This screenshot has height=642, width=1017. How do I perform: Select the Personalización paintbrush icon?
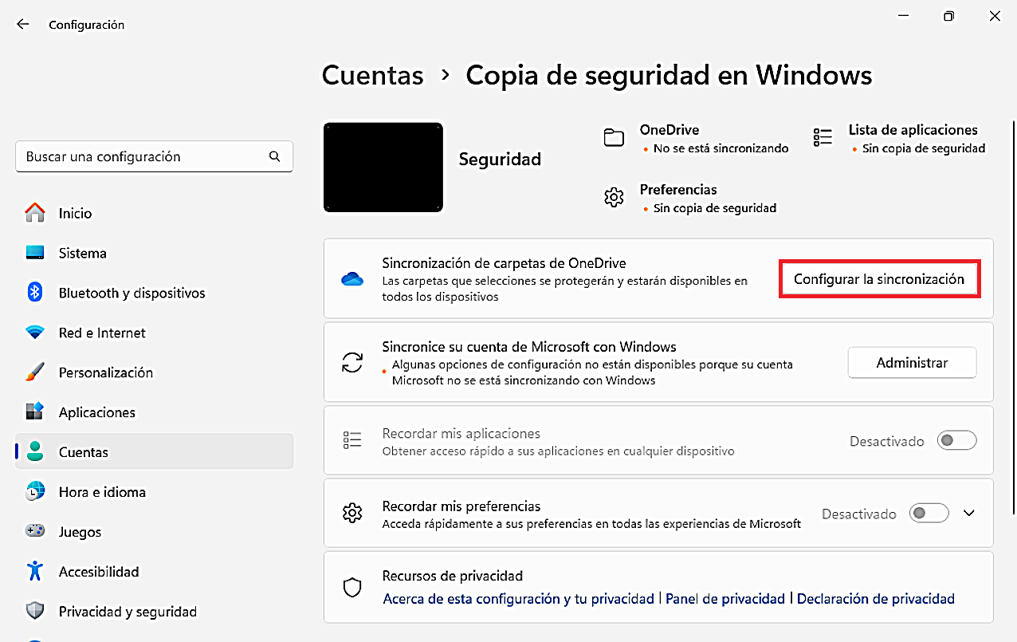tap(35, 372)
